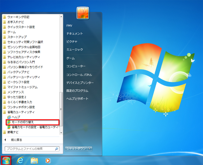Click the search magnifier icon
Viewport: 203px width, 165px height.
(x=57, y=149)
